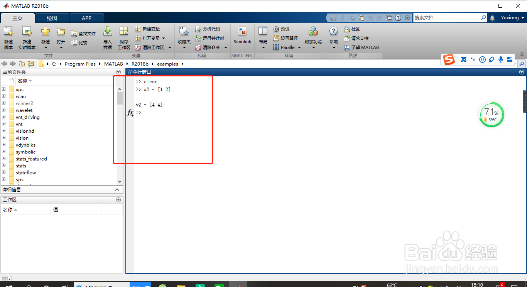The height and width of the screenshot is (287, 527).
Task: Open quick access toolbar customize arrow
Action: [x=407, y=18]
